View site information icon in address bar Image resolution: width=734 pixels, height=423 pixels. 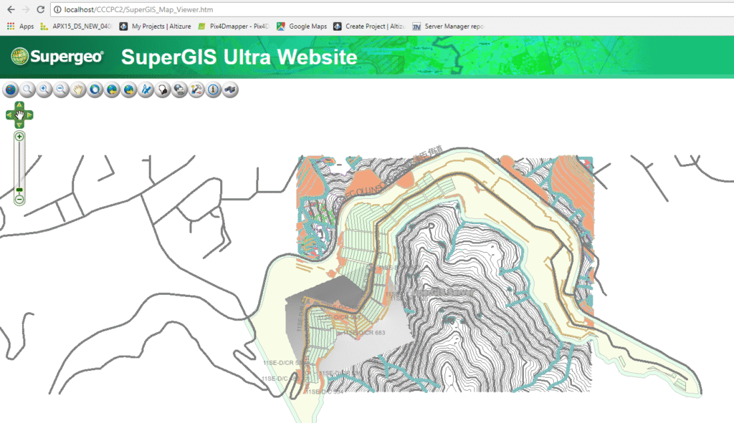(x=57, y=9)
